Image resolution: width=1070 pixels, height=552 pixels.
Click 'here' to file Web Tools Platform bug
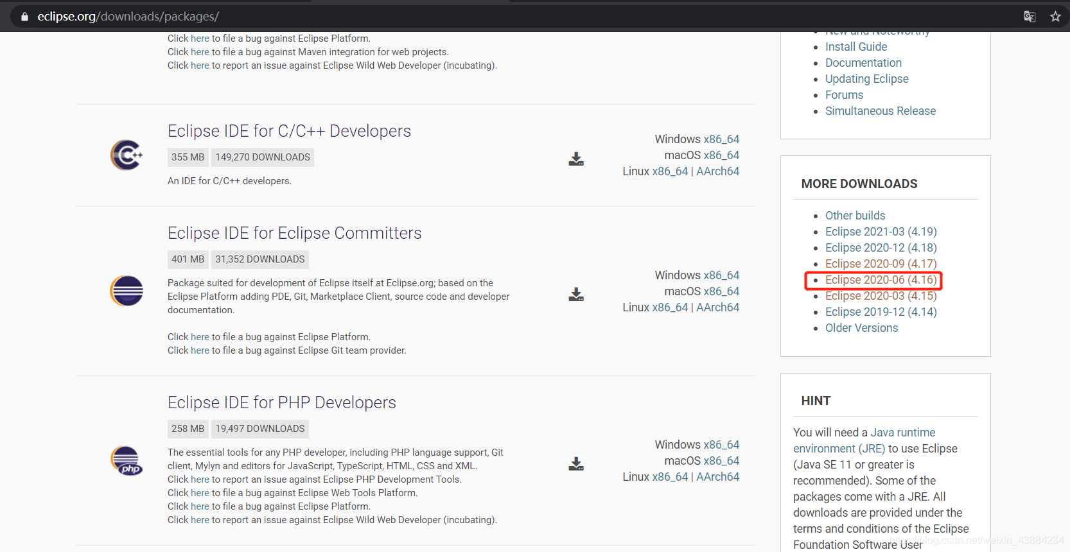200,493
